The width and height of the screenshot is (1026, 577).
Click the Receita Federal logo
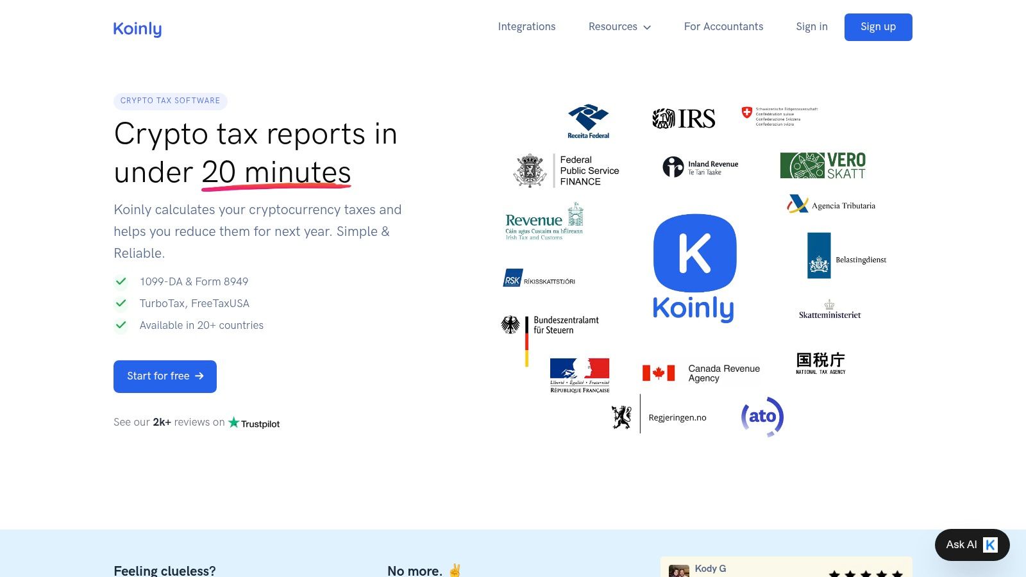tap(588, 121)
